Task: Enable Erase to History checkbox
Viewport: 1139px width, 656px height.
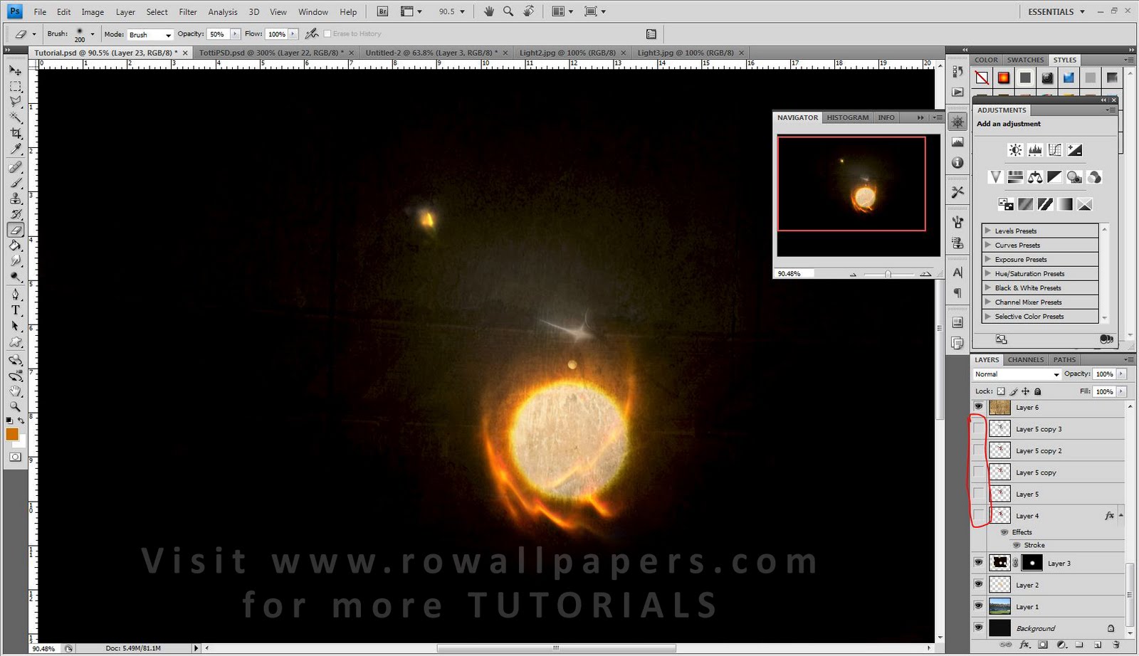Action: click(327, 33)
